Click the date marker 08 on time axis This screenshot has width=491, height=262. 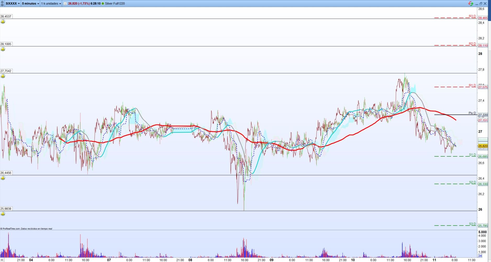click(190, 260)
